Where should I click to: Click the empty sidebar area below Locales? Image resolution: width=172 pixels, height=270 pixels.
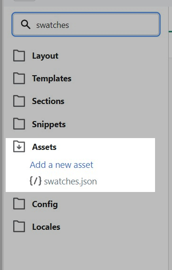(86, 252)
